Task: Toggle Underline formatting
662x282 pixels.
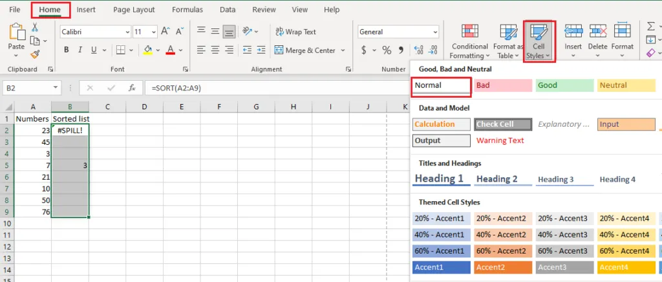Action: click(93, 50)
